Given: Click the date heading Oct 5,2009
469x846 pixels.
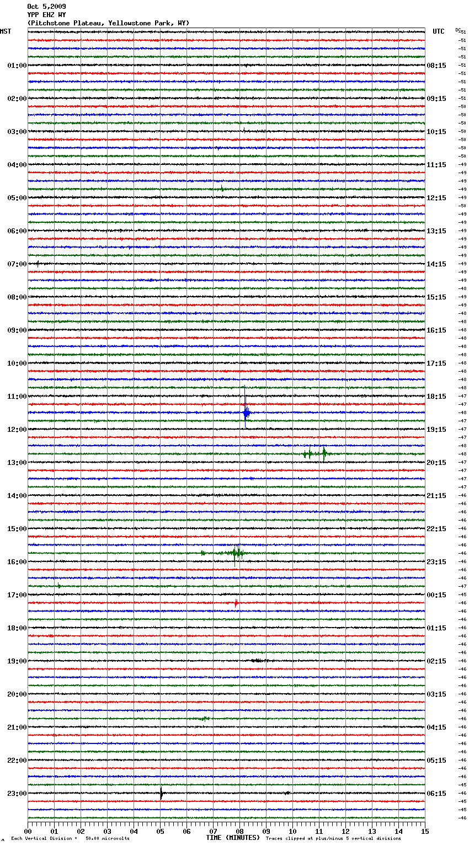Looking at the screenshot, I should [x=46, y=7].
